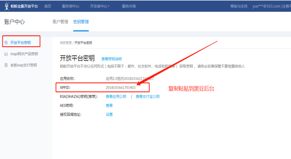Click 查看应用公钥 link
Viewport: 291px width, 159px height.
(116, 96)
